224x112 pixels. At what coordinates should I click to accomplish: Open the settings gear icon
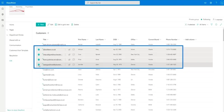click(211, 3)
